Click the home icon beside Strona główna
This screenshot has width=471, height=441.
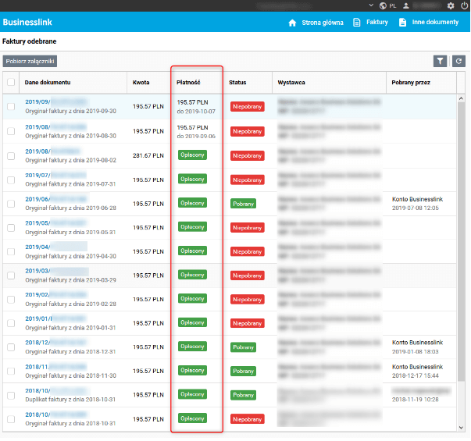coord(292,23)
